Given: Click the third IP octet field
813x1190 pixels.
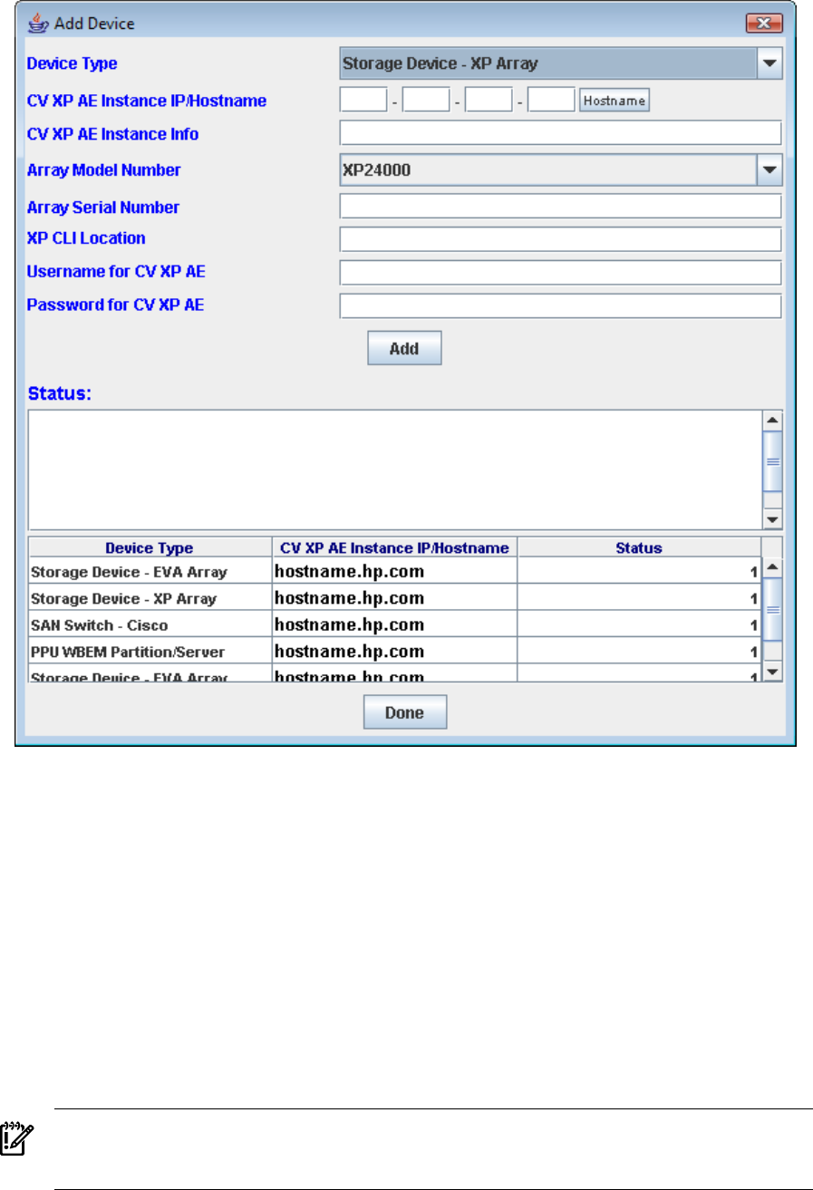Looking at the screenshot, I should (x=489, y=99).
